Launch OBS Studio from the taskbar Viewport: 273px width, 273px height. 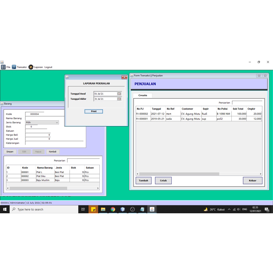click(x=133, y=209)
